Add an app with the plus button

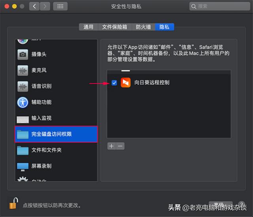[111, 146]
